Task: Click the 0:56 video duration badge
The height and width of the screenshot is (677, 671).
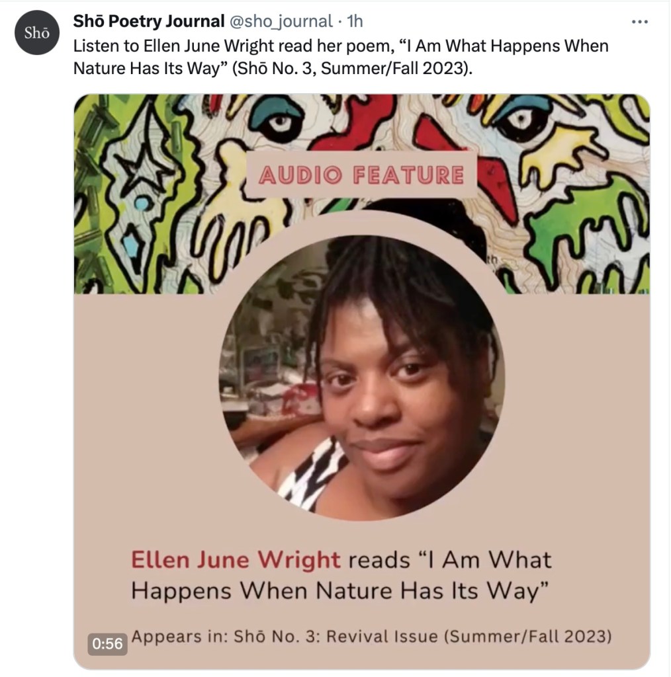Action: (x=107, y=643)
